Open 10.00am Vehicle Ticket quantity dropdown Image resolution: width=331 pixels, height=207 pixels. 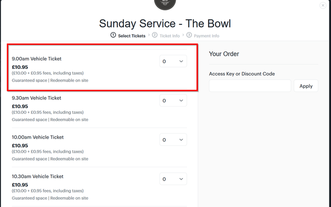click(x=173, y=140)
